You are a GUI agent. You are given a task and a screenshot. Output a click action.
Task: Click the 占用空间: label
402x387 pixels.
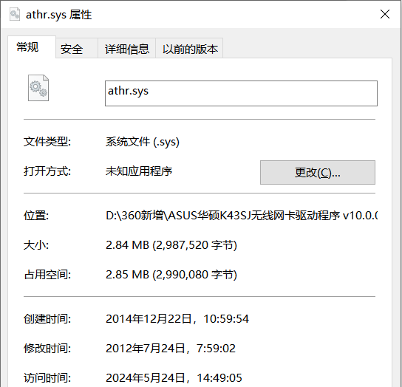coord(47,275)
